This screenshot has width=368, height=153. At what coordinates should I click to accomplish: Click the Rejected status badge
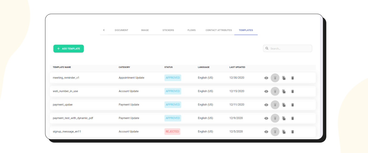(x=172, y=131)
